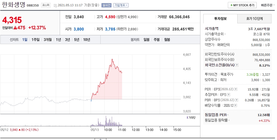Click 시가 value 3,800
This screenshot has height=140, width=277.
79,29
